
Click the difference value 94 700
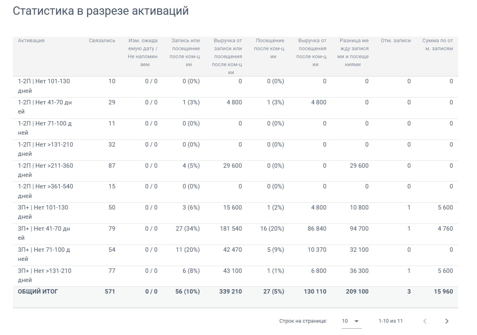(359, 229)
